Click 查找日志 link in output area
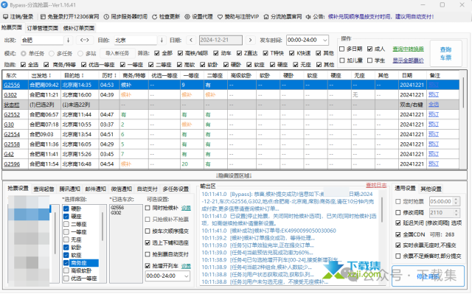This screenshot has height=294, width=472. (376, 185)
